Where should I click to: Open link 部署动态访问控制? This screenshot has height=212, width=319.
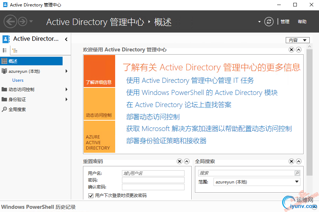(153, 117)
